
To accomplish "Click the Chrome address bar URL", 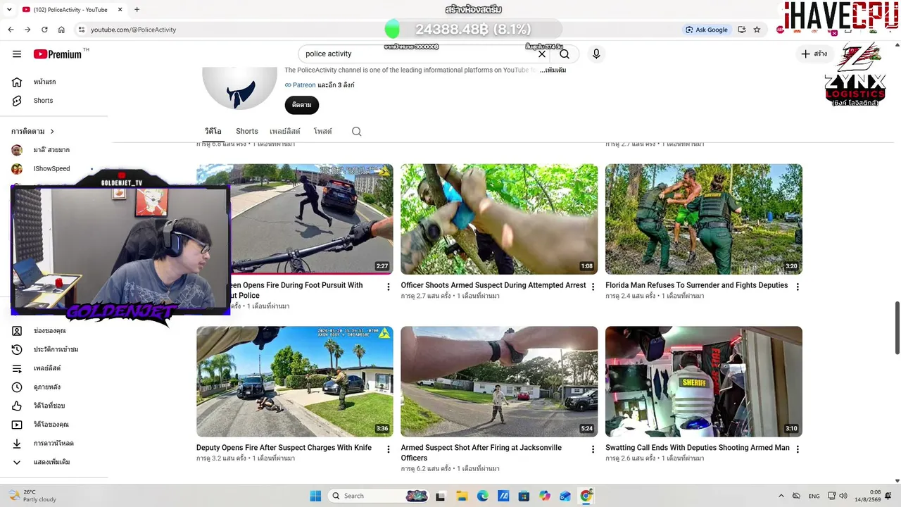I will pyautogui.click(x=134, y=30).
